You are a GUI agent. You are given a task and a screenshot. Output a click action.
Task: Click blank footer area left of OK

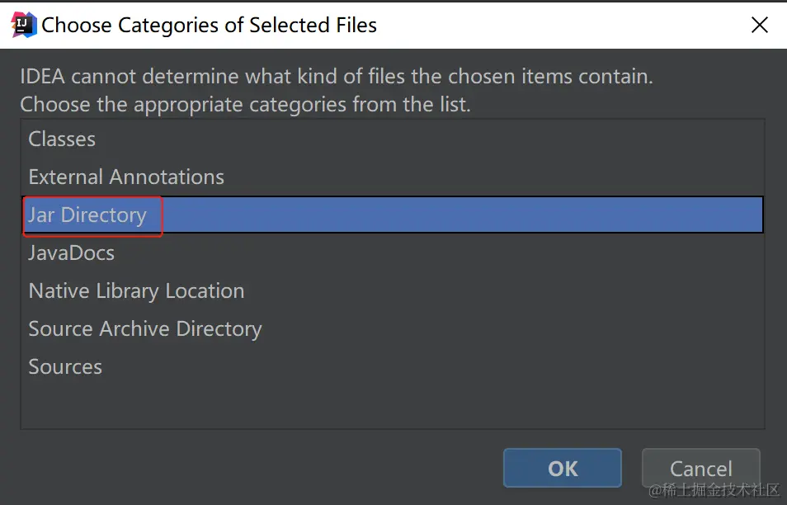coord(247,468)
